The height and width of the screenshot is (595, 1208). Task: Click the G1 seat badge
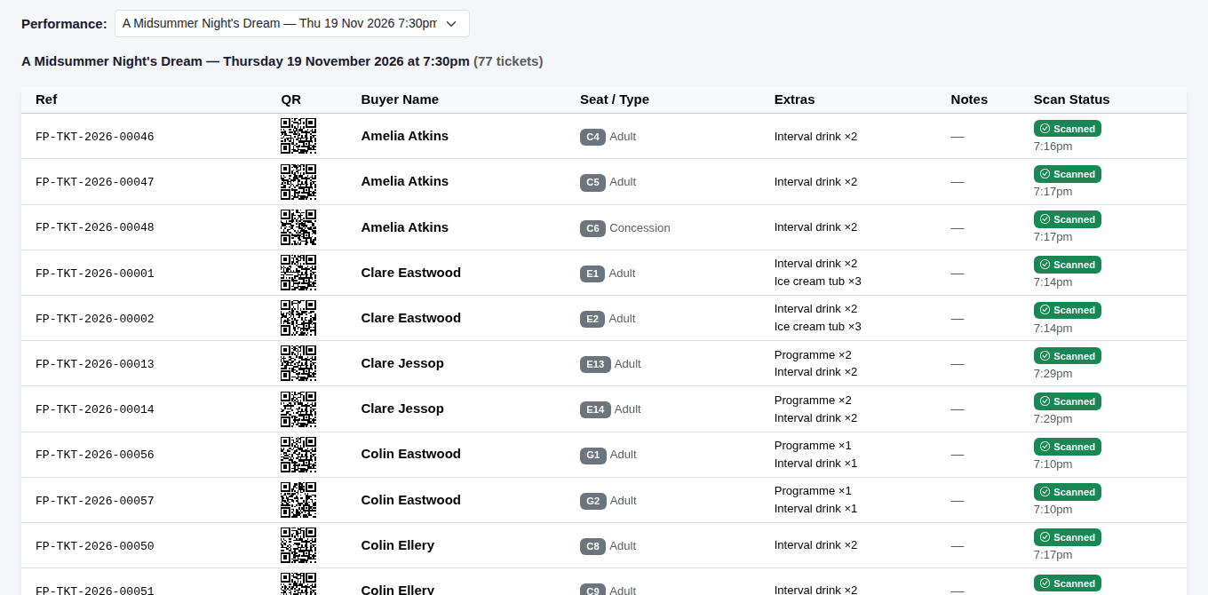click(592, 455)
